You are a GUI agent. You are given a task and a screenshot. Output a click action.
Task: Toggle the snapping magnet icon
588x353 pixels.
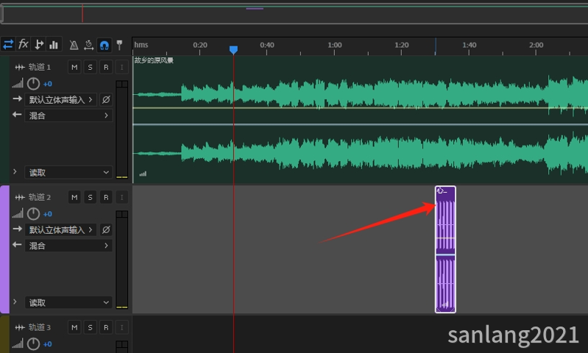(104, 45)
